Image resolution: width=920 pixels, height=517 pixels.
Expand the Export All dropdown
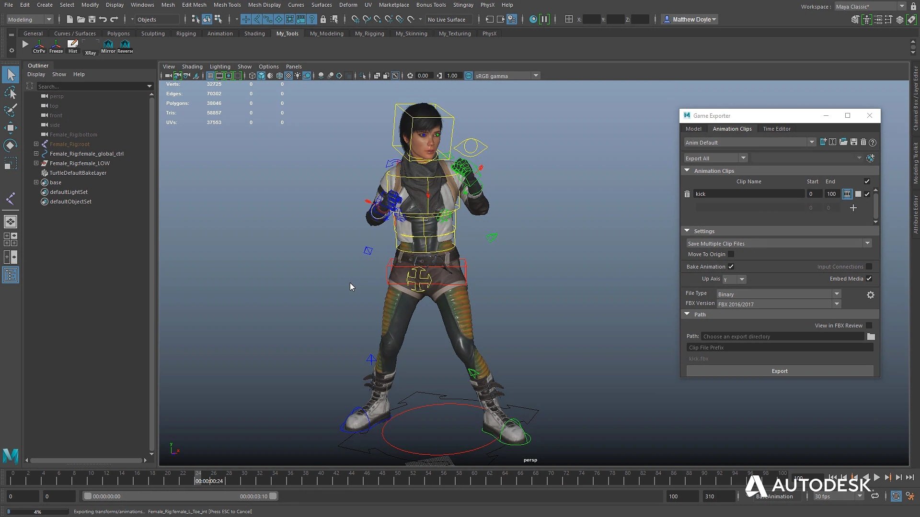click(742, 157)
